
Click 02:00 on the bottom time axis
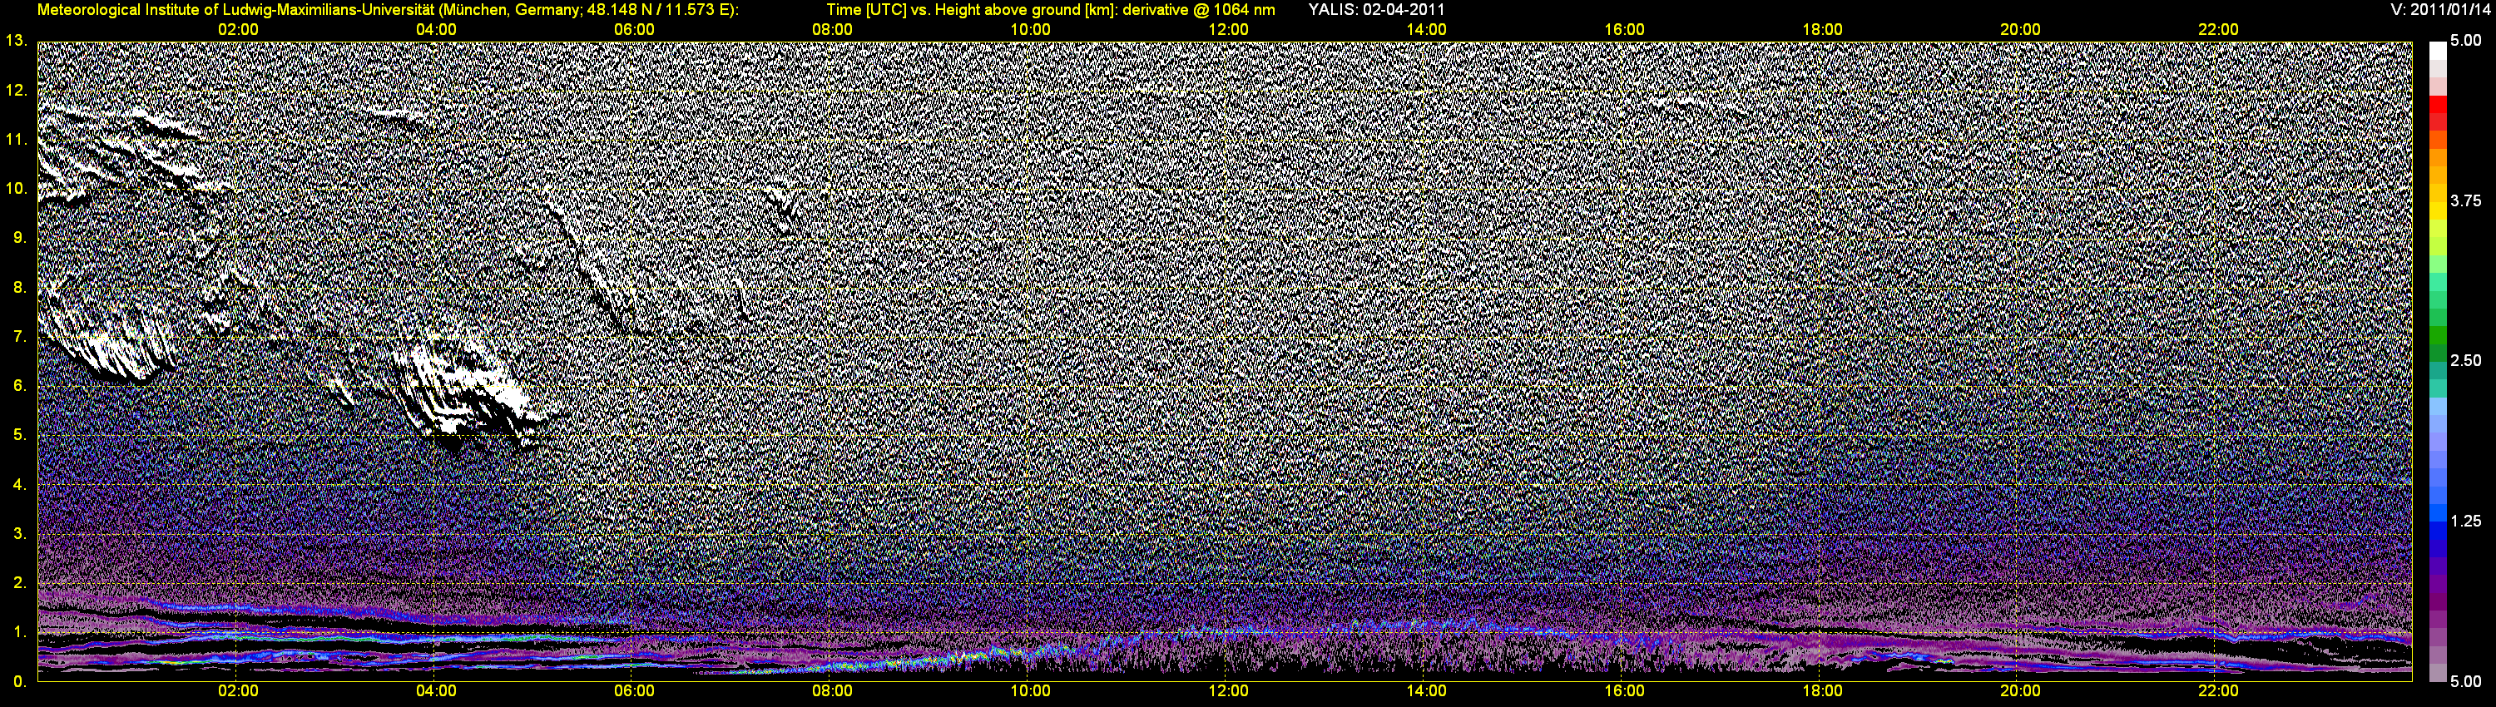[x=237, y=690]
